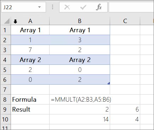154x130 pixels.
Task: Click cell B2 with value 3
Action: [x=80, y=40]
